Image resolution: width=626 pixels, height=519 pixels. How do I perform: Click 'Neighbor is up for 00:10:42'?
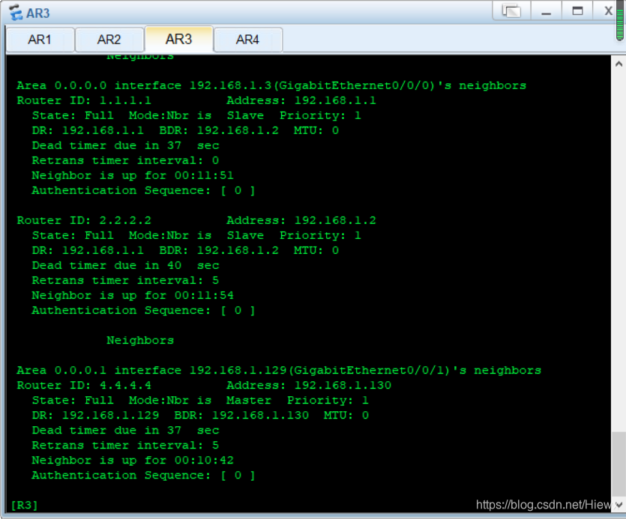pyautogui.click(x=133, y=461)
